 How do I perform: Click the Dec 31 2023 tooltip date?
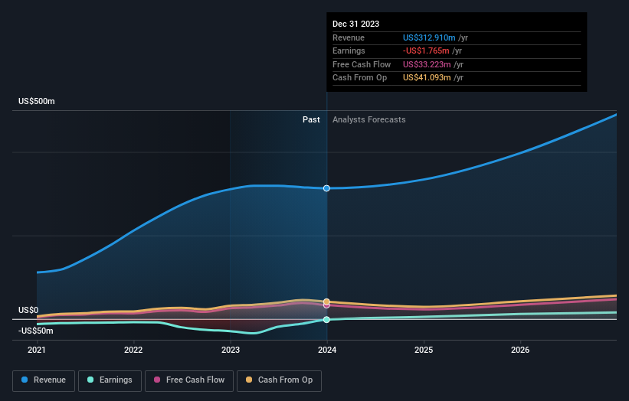coord(355,24)
